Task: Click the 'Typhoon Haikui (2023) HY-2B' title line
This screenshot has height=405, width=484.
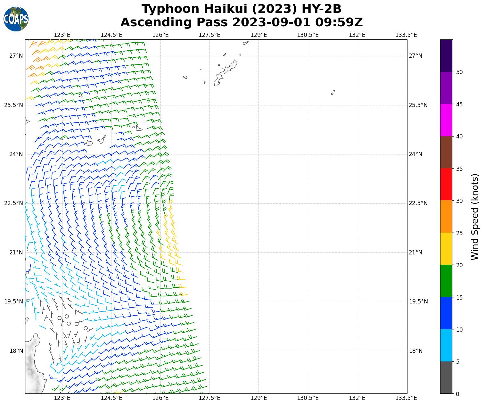Action: point(242,9)
